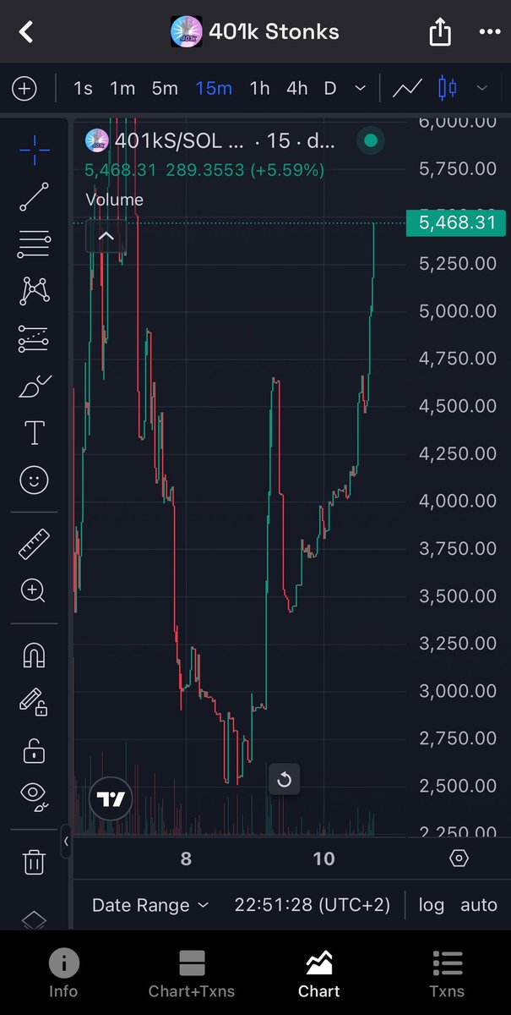
Task: Expand the chart style dropdown arrow
Action: click(x=482, y=88)
